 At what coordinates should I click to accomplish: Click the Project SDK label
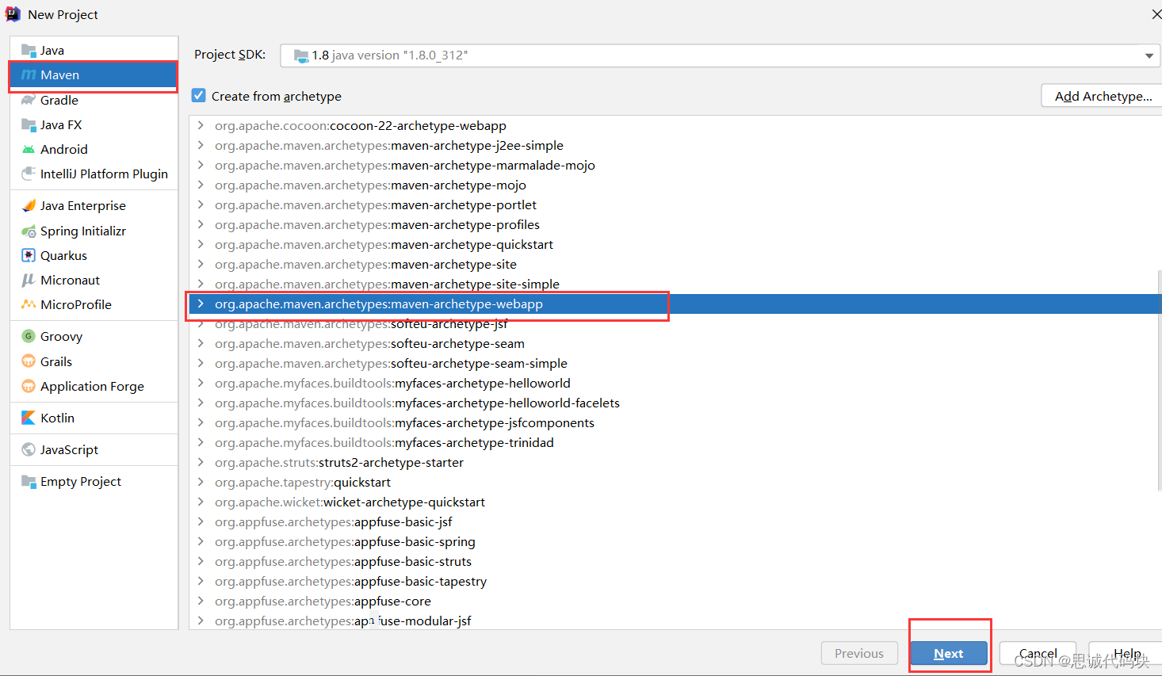[230, 55]
